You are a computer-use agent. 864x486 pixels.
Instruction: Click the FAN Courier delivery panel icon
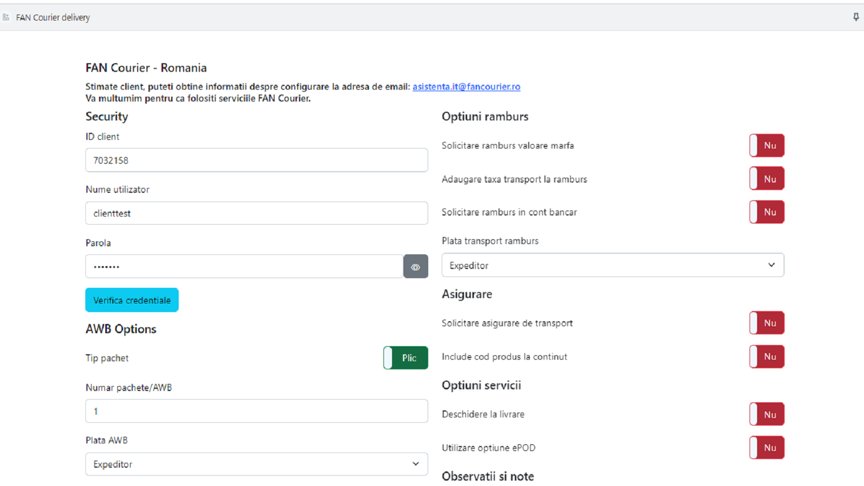(x=6, y=17)
